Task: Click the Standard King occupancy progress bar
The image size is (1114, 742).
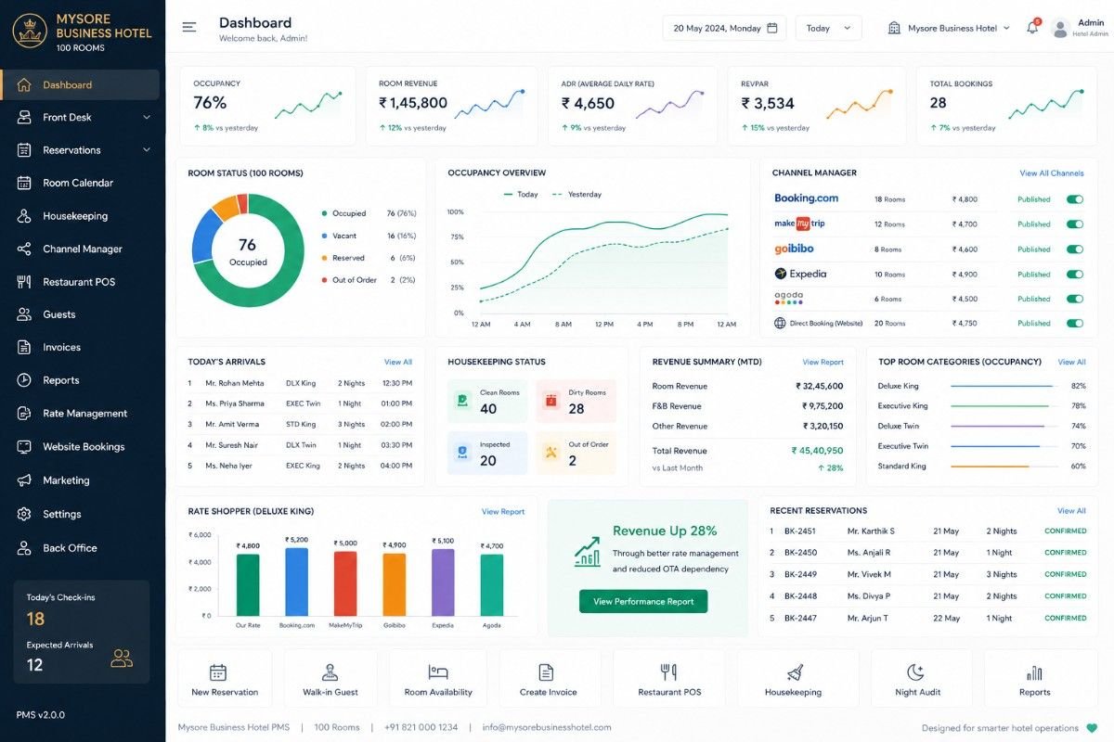Action: pos(1003,467)
